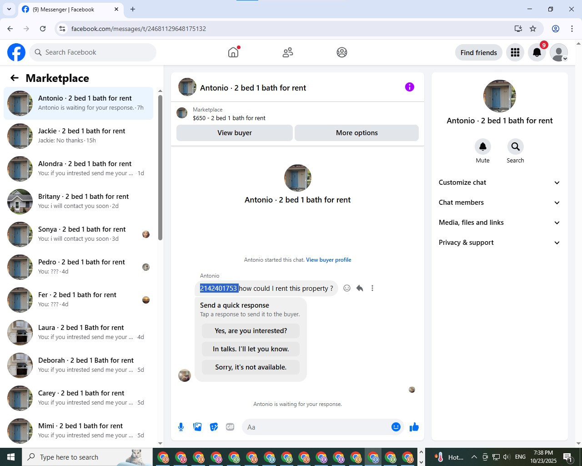Reload the page with browser refresh icon
582x466 pixels.
point(43,29)
